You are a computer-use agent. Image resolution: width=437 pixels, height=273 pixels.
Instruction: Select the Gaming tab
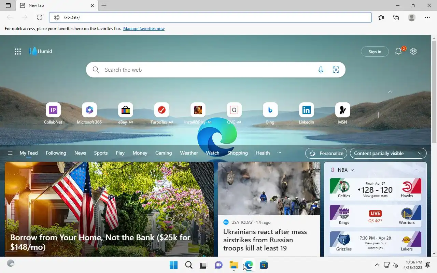point(164,153)
